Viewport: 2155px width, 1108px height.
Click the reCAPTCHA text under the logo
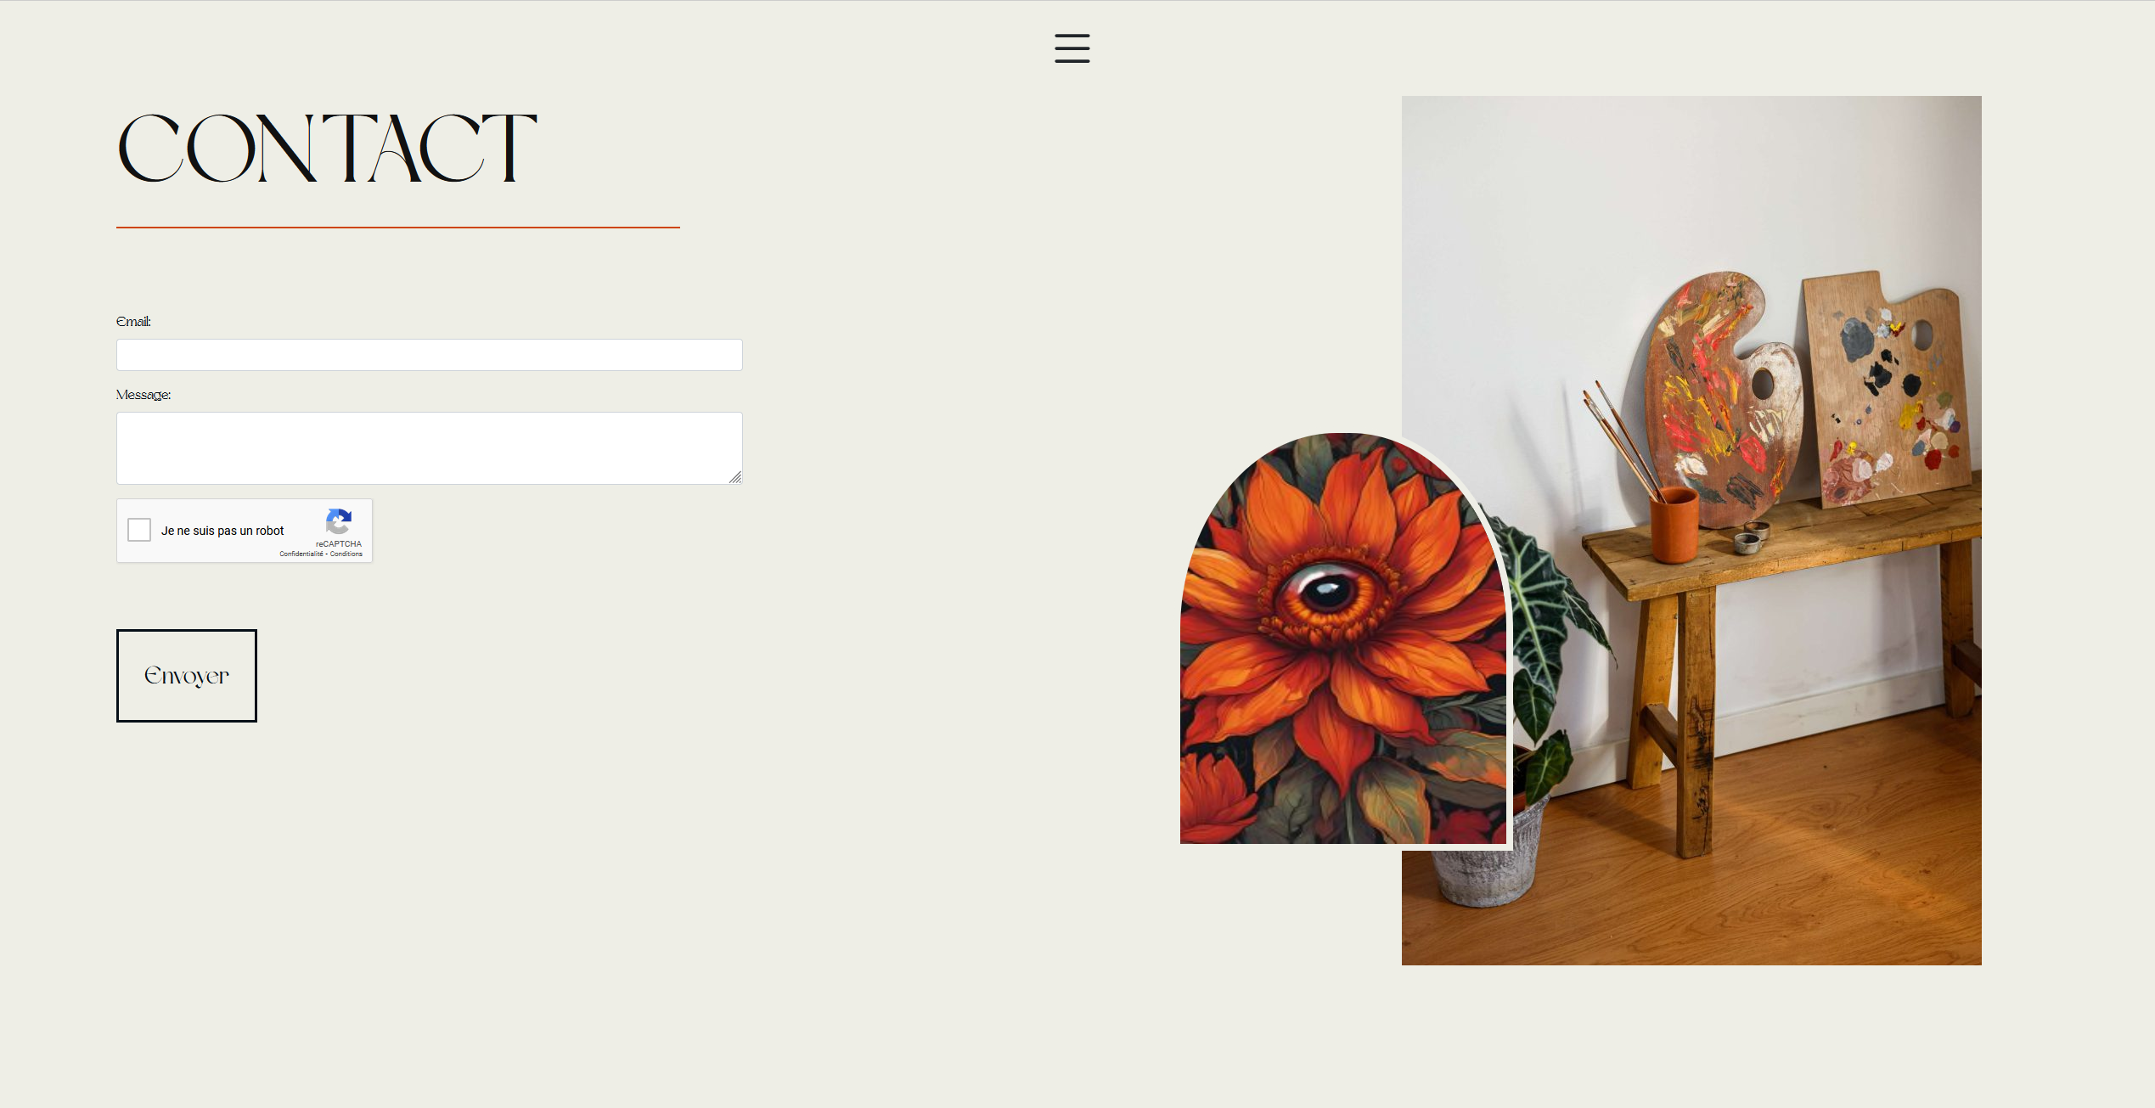tap(339, 544)
